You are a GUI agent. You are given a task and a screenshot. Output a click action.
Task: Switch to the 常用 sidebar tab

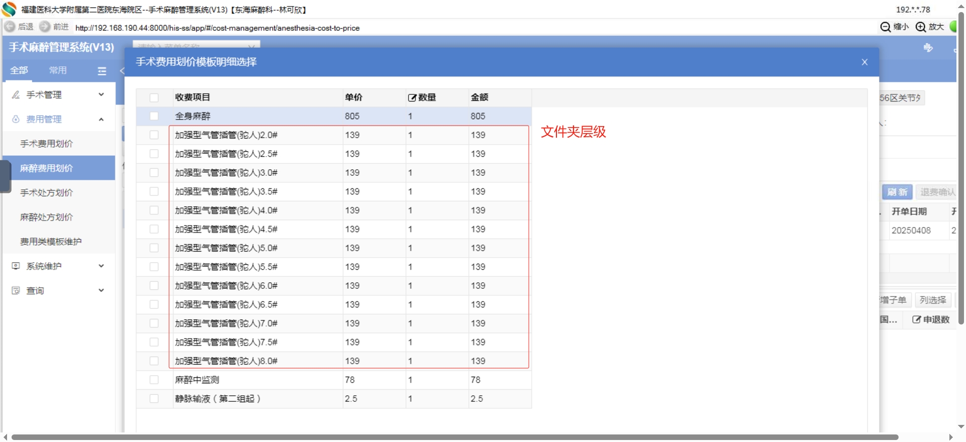58,70
